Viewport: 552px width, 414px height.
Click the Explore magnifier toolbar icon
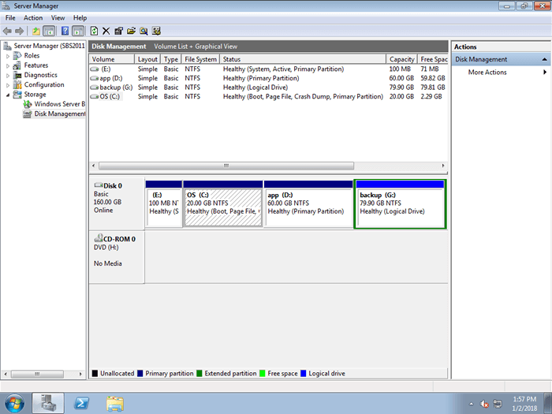pyautogui.click(x=144, y=31)
